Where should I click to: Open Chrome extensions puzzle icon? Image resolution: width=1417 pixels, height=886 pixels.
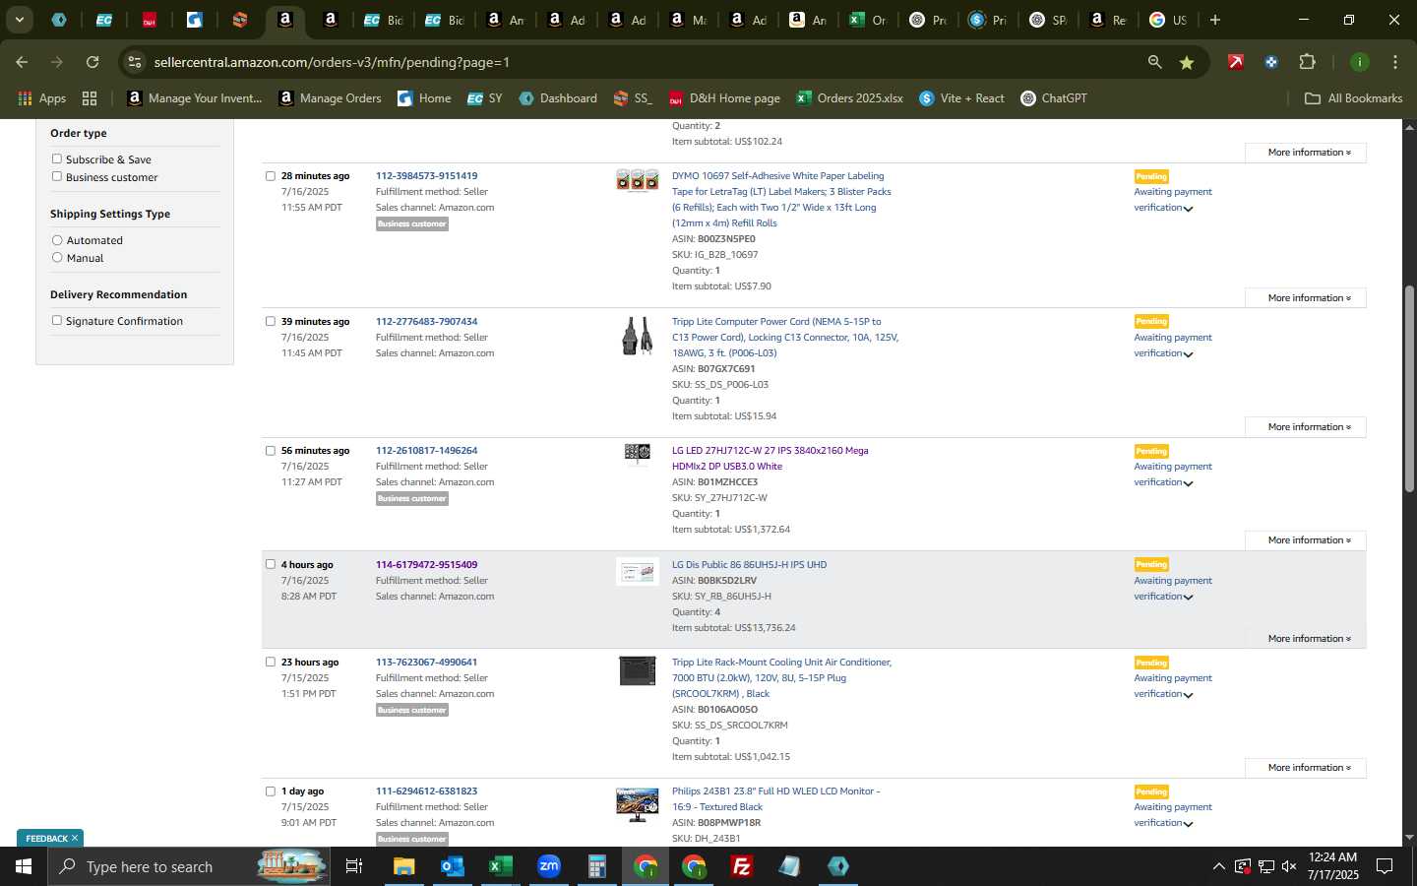pos(1307,62)
